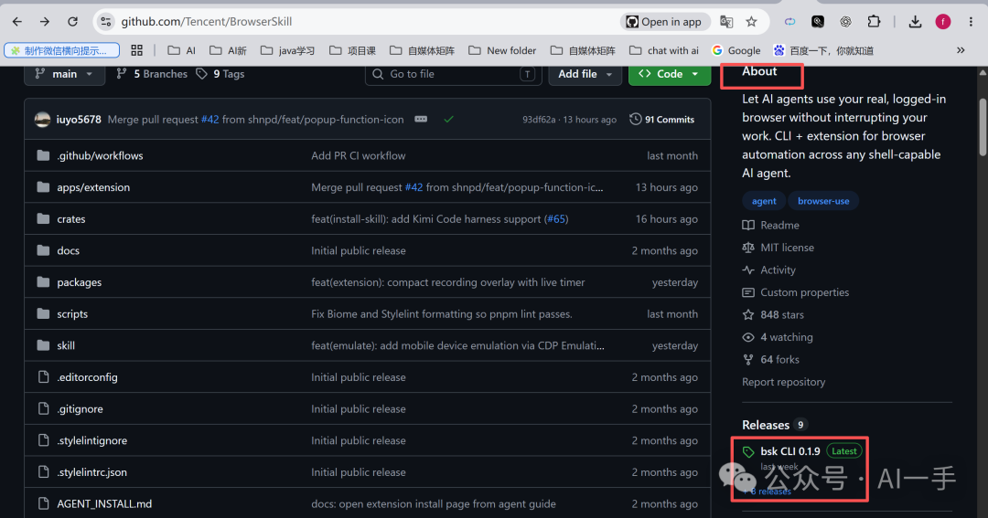988x518 pixels.
Task: Click Open in app button
Action: click(x=665, y=21)
